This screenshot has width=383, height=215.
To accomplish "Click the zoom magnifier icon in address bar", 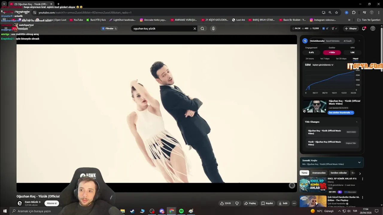I will (330, 13).
